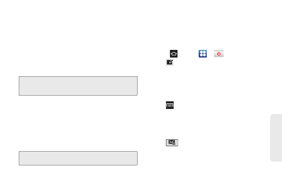Screen dimensions: 282x188
Task: Tap the white house glyph
Action: pyautogui.click(x=174, y=54)
